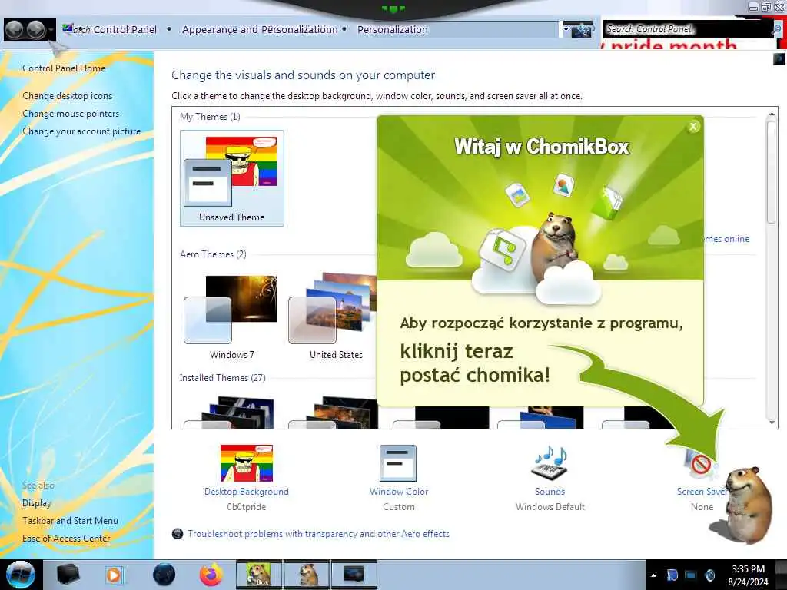The width and height of the screenshot is (787, 590).
Task: Launch media player from taskbar
Action: (x=114, y=575)
